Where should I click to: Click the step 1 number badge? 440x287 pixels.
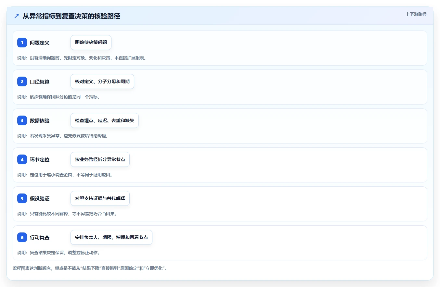(x=22, y=43)
